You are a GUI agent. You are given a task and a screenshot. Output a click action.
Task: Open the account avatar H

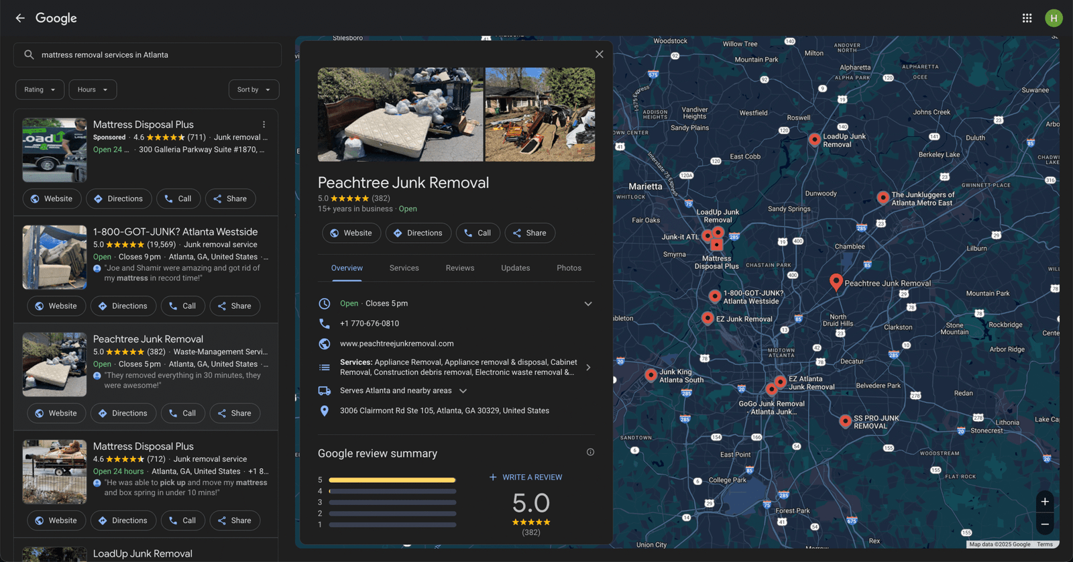(1054, 18)
